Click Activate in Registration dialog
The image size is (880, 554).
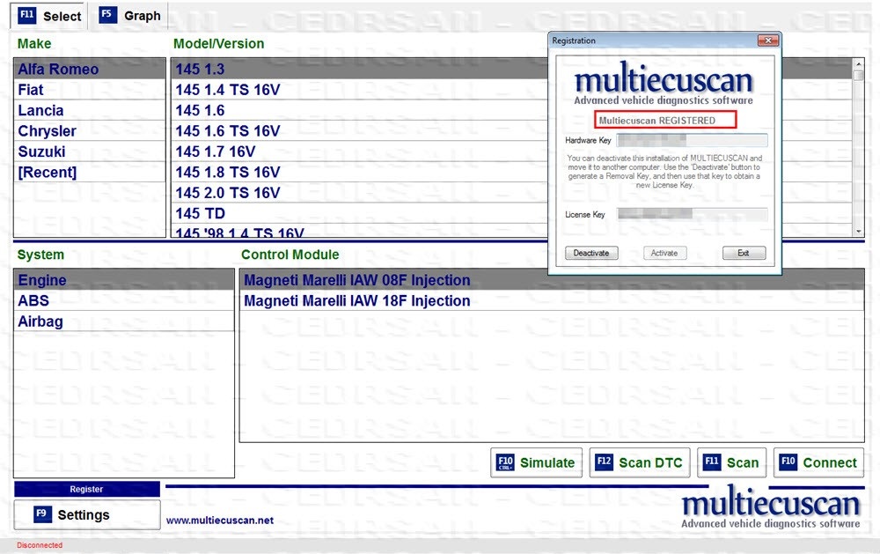click(x=664, y=253)
